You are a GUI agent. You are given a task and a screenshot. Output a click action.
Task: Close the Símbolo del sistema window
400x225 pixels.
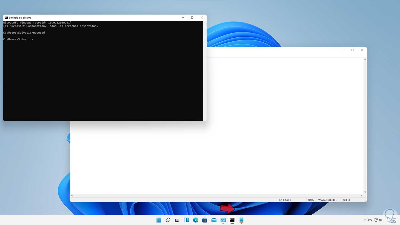click(x=202, y=18)
